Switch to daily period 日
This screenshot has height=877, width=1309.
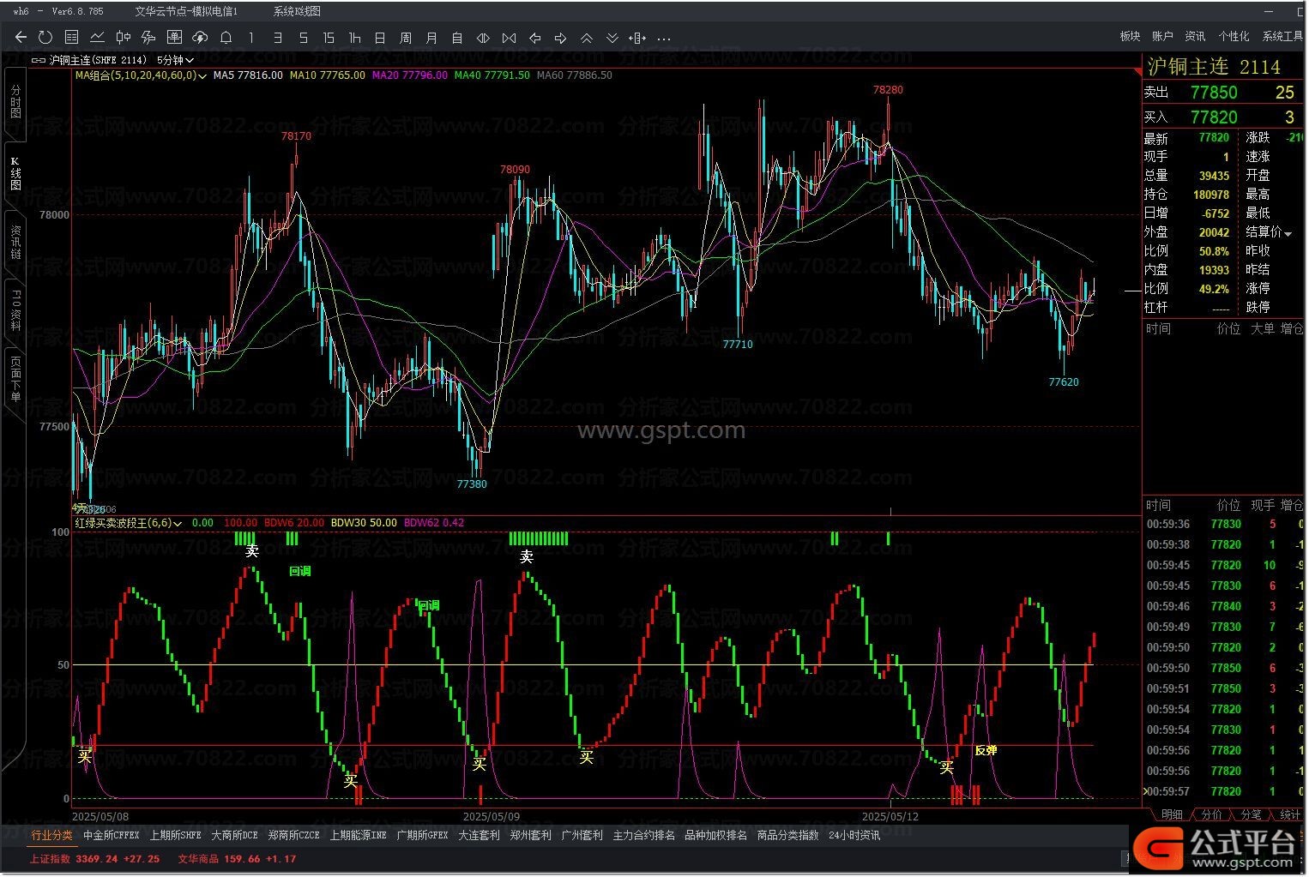(380, 38)
